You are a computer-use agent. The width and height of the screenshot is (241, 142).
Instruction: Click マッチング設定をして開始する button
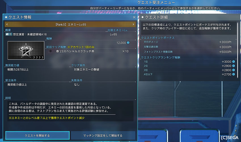click(x=103, y=135)
